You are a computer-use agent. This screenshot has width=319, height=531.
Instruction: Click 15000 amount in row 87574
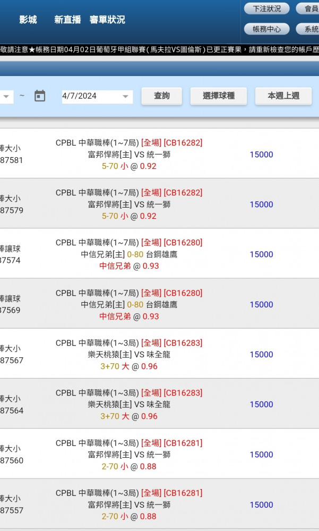click(x=262, y=254)
